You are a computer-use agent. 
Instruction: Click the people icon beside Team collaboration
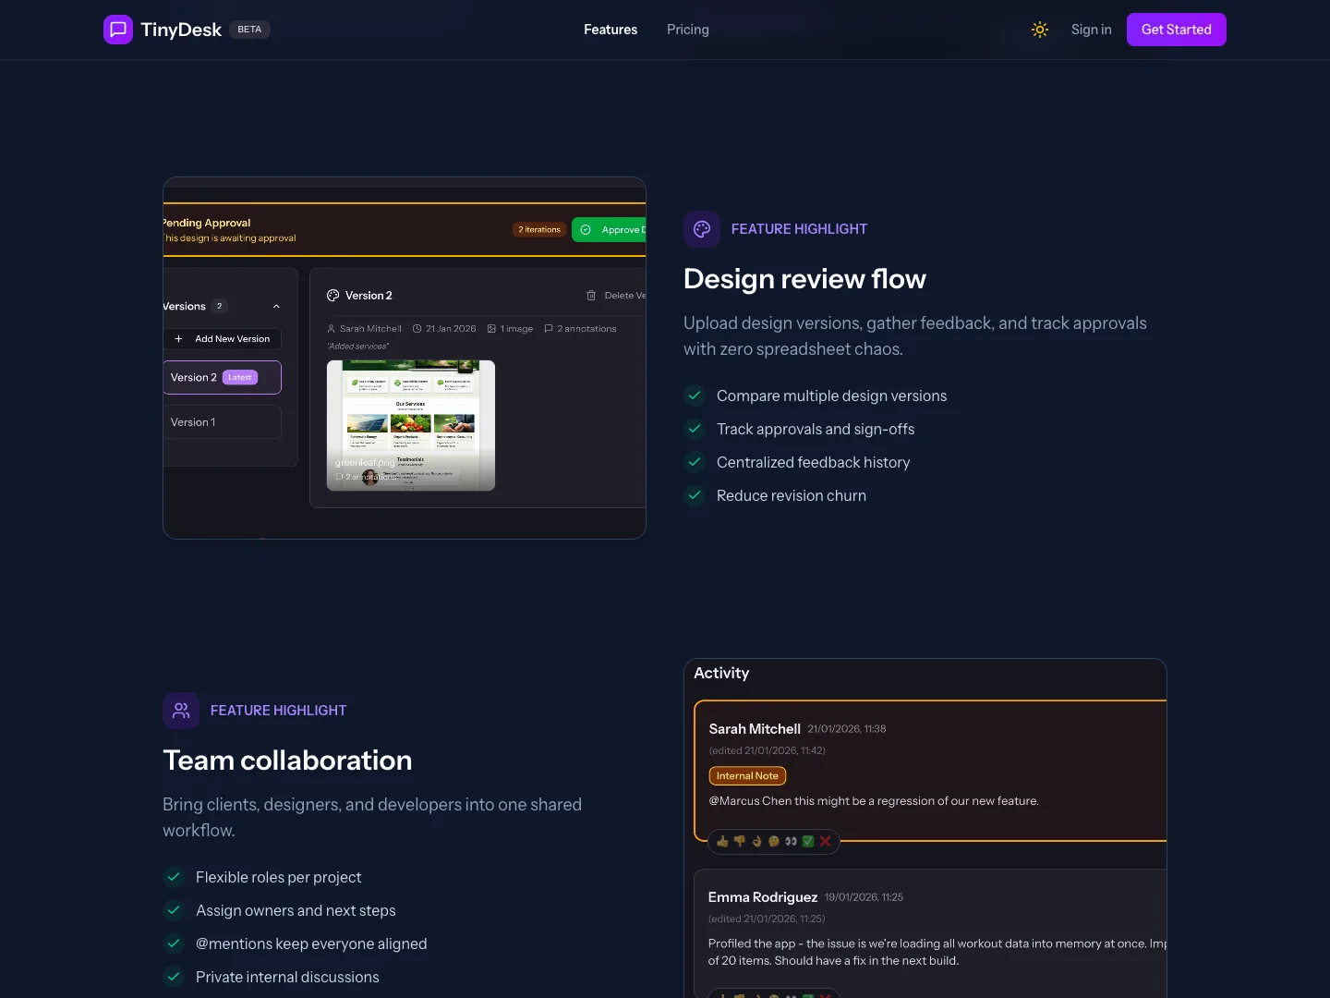click(x=181, y=711)
